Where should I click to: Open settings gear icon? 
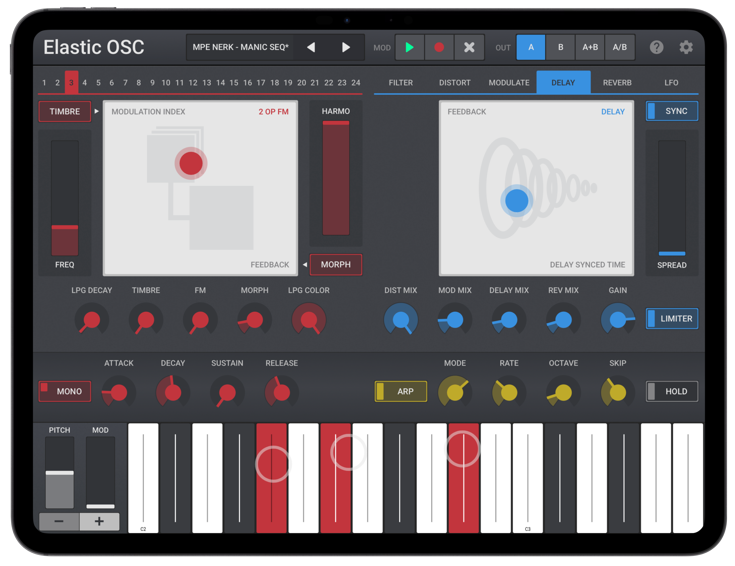(x=686, y=47)
